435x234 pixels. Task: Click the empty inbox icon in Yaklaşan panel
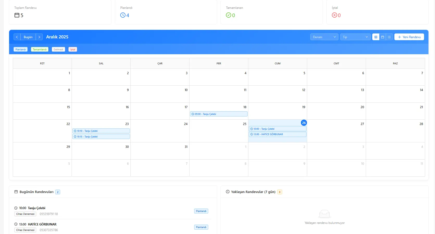click(324, 214)
